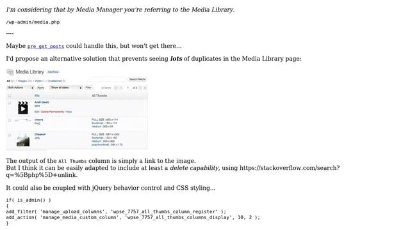The width and height of the screenshot is (410, 230).
Task: Open the Bulk Actions dropdown
Action: (20, 88)
